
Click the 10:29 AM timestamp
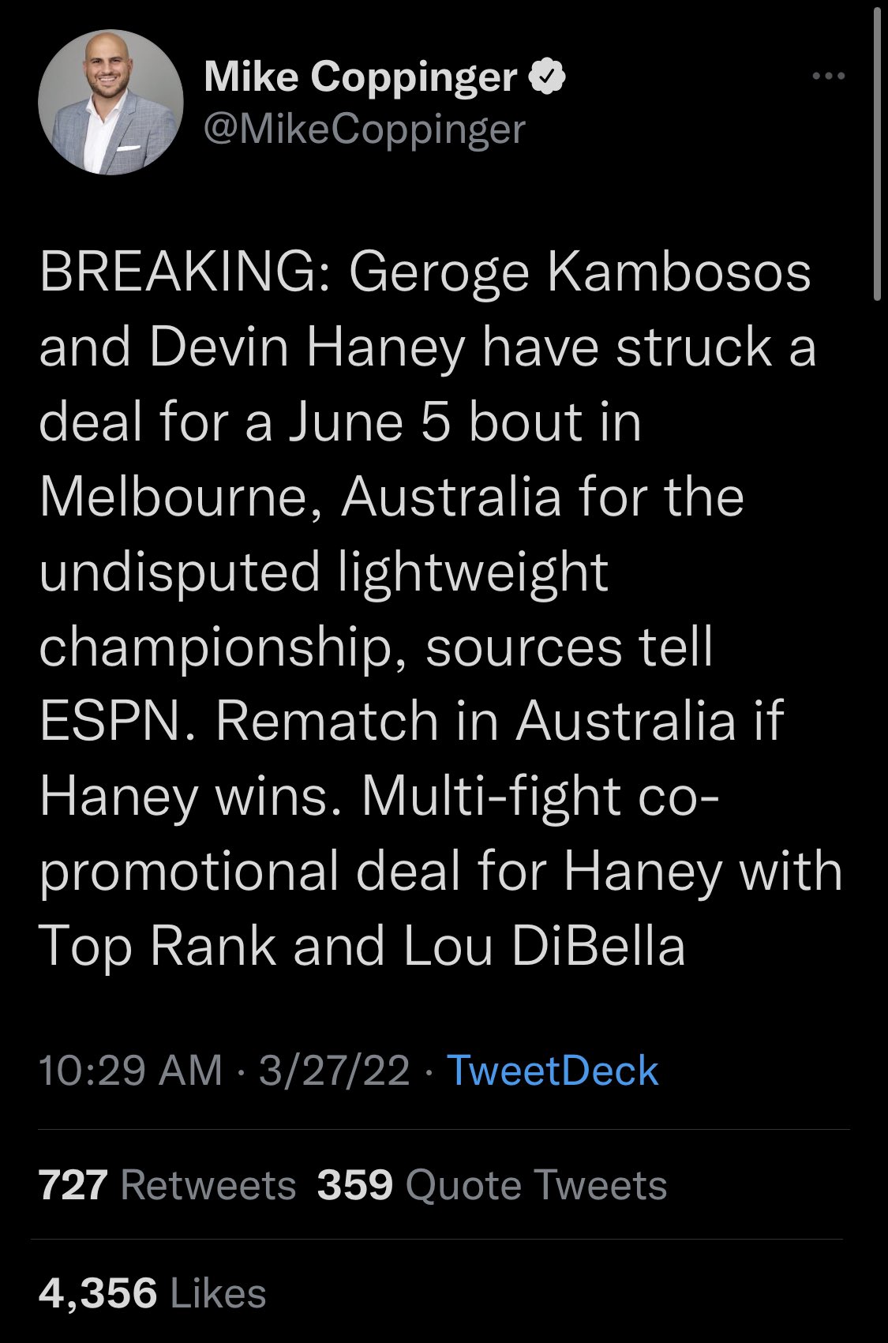[x=130, y=1071]
